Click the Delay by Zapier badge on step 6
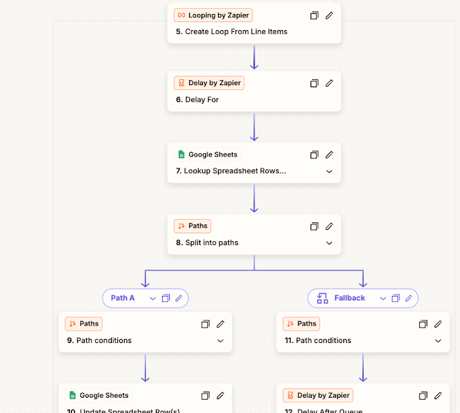 coord(209,83)
